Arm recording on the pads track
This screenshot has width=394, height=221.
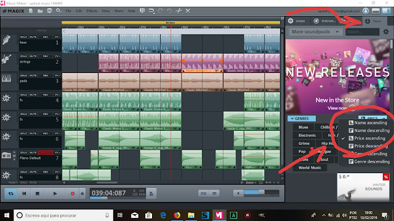pyautogui.click(x=46, y=76)
